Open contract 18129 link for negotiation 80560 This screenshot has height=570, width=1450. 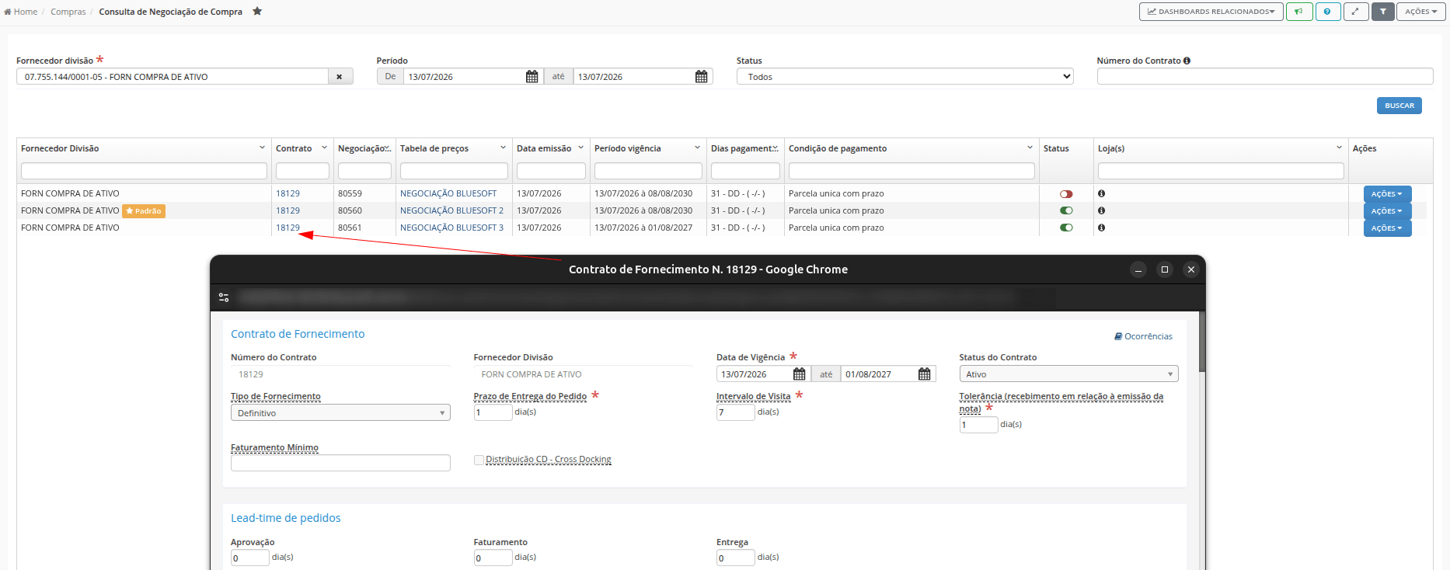click(x=288, y=210)
